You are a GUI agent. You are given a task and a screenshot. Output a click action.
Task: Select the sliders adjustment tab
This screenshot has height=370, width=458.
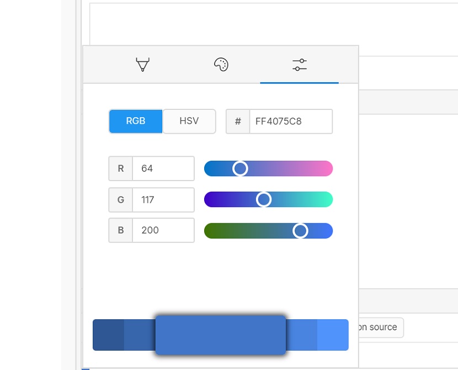[x=299, y=65]
